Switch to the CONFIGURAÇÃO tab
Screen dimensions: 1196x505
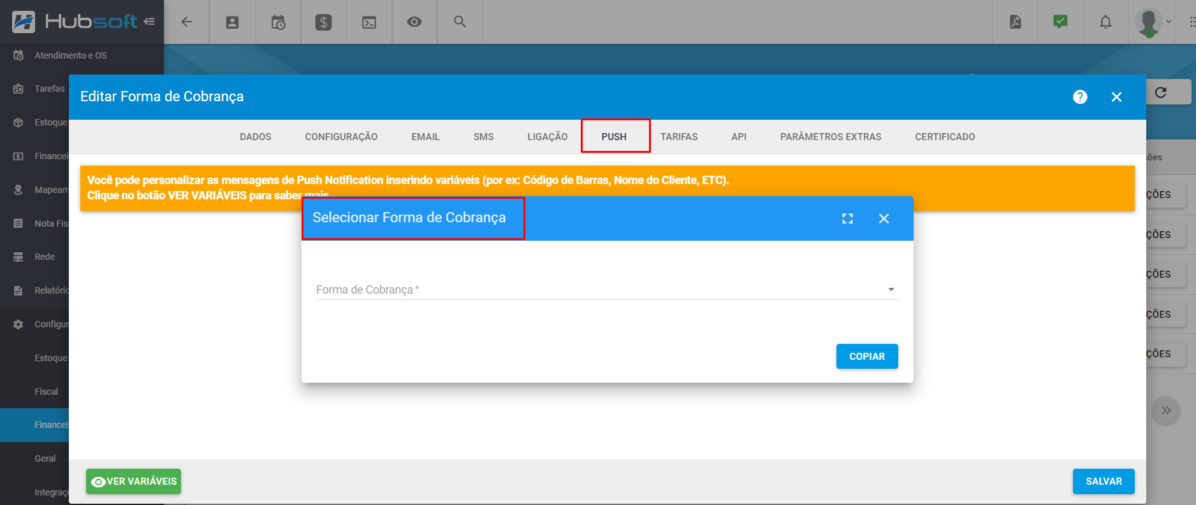point(341,137)
